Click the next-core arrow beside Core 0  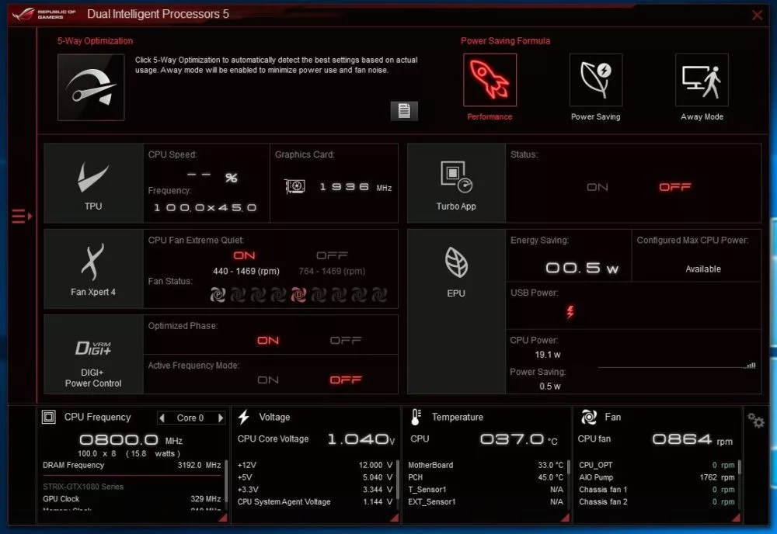click(220, 417)
